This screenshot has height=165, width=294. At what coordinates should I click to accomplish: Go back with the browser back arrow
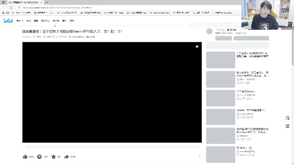4,8
